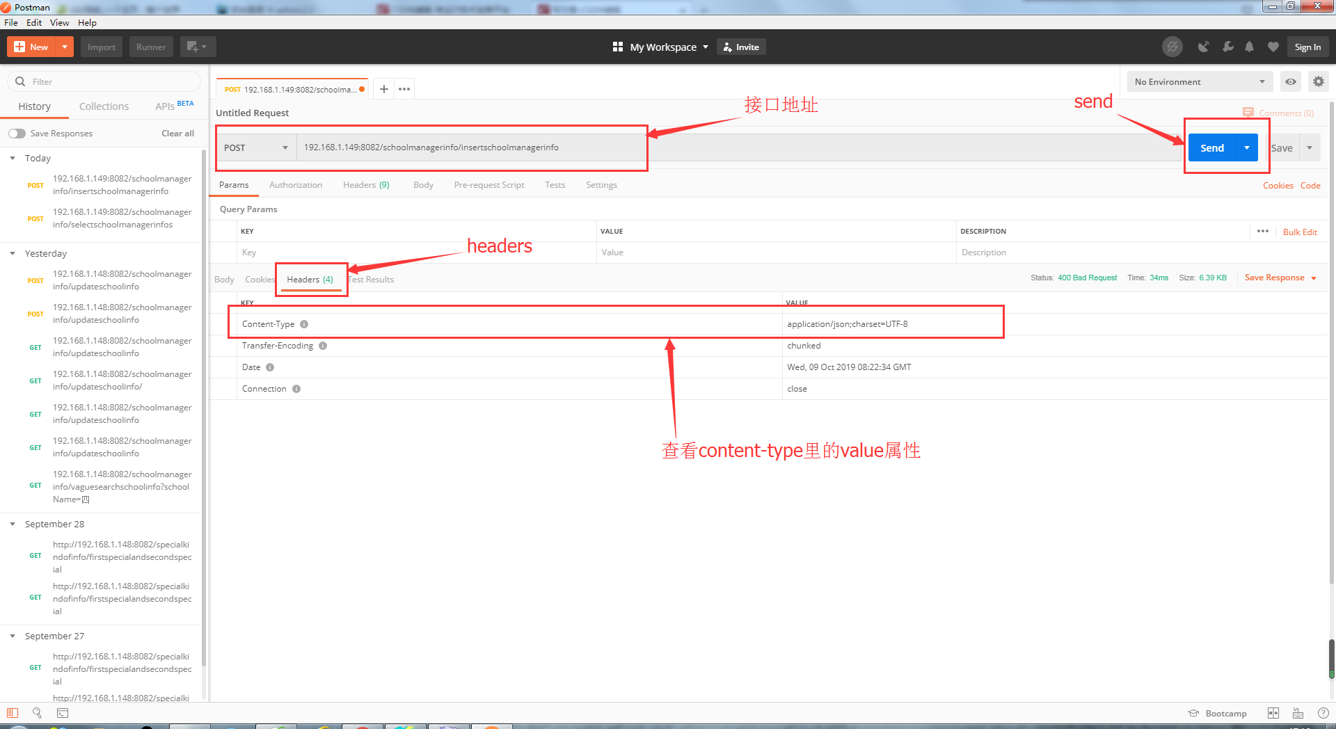This screenshot has width=1336, height=729.
Task: Click Bulk Edit link
Action: (1300, 232)
